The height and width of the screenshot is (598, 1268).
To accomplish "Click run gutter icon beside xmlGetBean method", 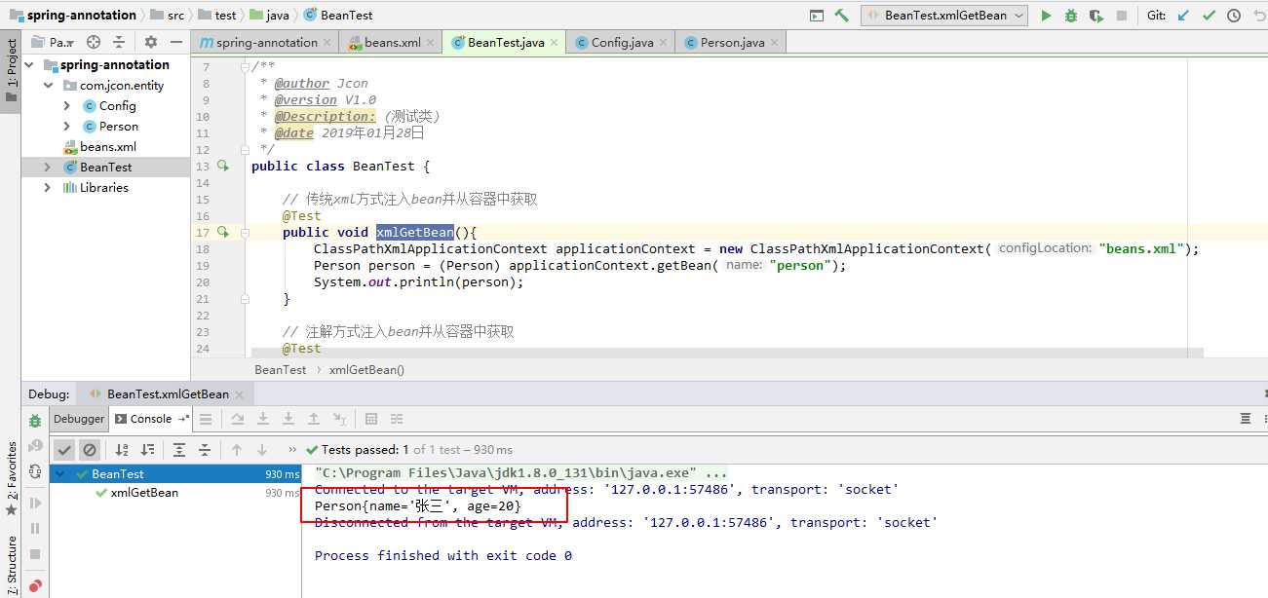I will pos(223,232).
